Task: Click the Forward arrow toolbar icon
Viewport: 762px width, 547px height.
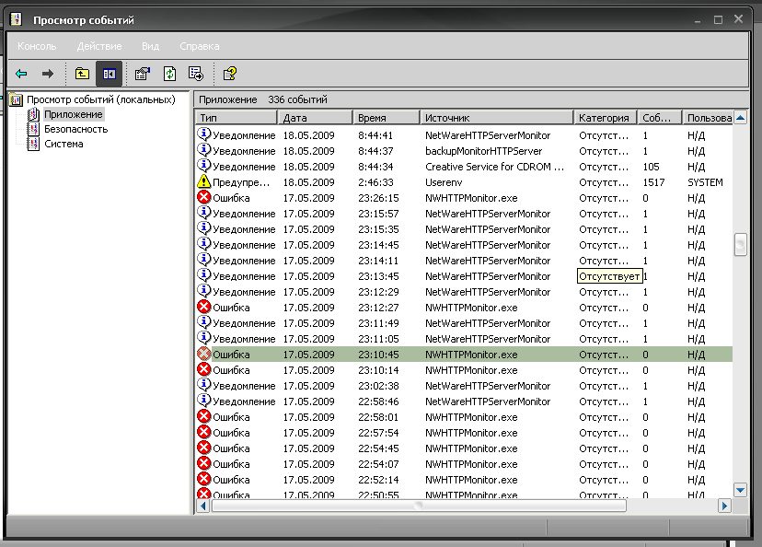Action: point(48,74)
